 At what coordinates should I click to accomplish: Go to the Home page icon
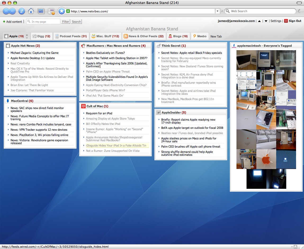click(x=31, y=11)
